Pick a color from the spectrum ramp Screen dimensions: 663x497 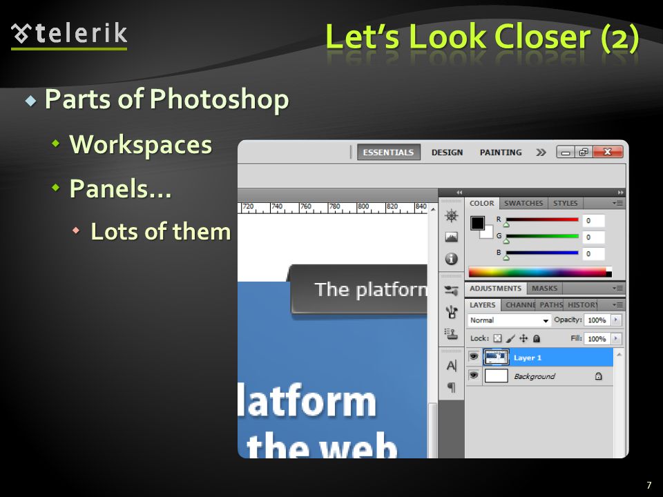(540, 272)
